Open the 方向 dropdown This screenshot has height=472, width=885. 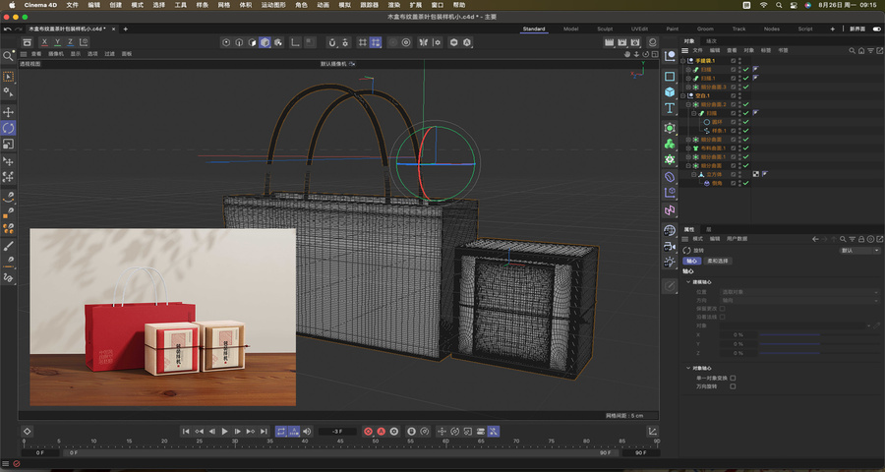(x=800, y=300)
